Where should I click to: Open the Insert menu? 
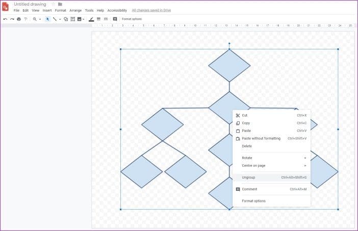[47, 11]
